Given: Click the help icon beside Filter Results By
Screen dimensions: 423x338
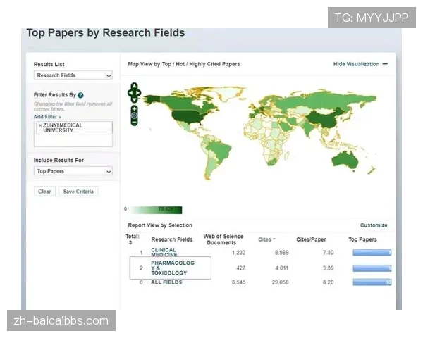Looking at the screenshot, I should (x=81, y=95).
